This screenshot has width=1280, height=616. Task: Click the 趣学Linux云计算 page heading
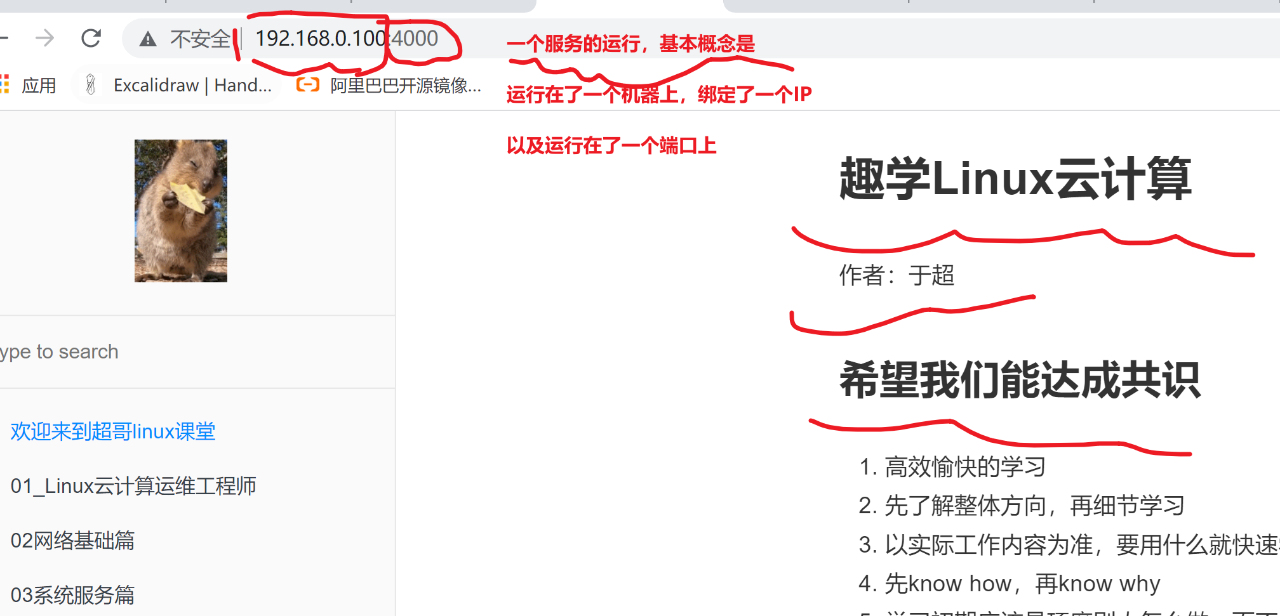tap(1015, 179)
